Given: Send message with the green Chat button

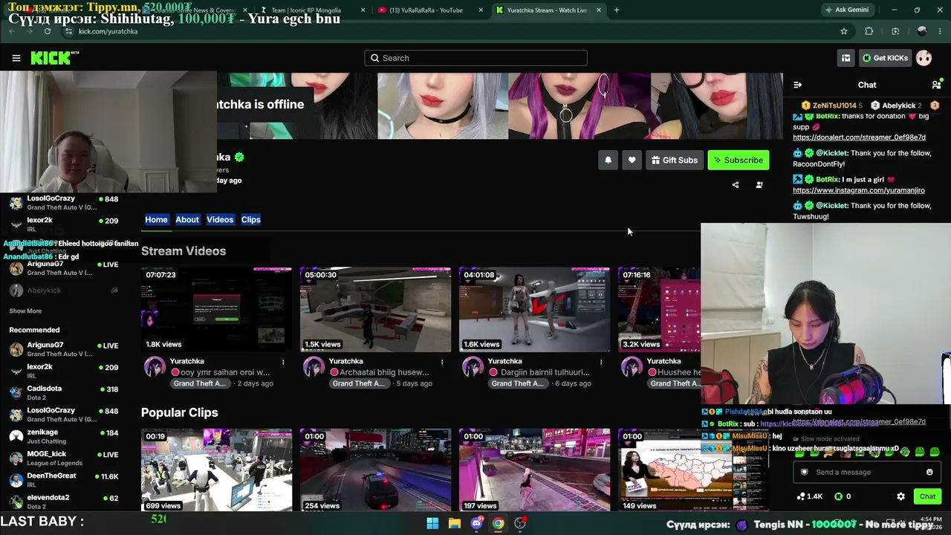Looking at the screenshot, I should (x=927, y=496).
